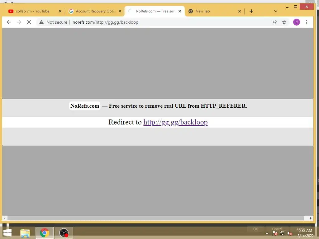
Task: Select the NoRefs.com tab
Action: click(155, 11)
